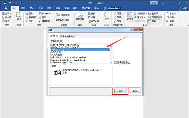Click the Sign in (登录) button
189x118 pixels.
[x=154, y=3]
